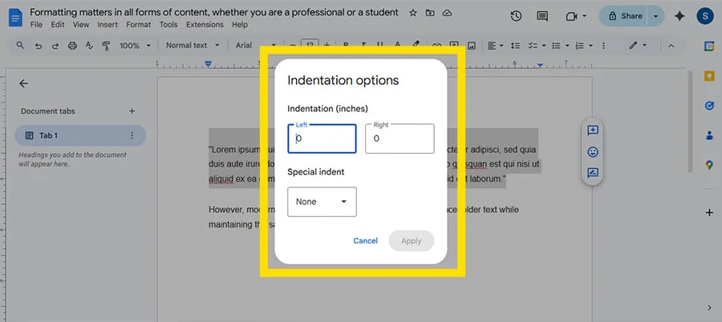Open video call options arrow
Screen dimensions: 722x322
(x=584, y=16)
